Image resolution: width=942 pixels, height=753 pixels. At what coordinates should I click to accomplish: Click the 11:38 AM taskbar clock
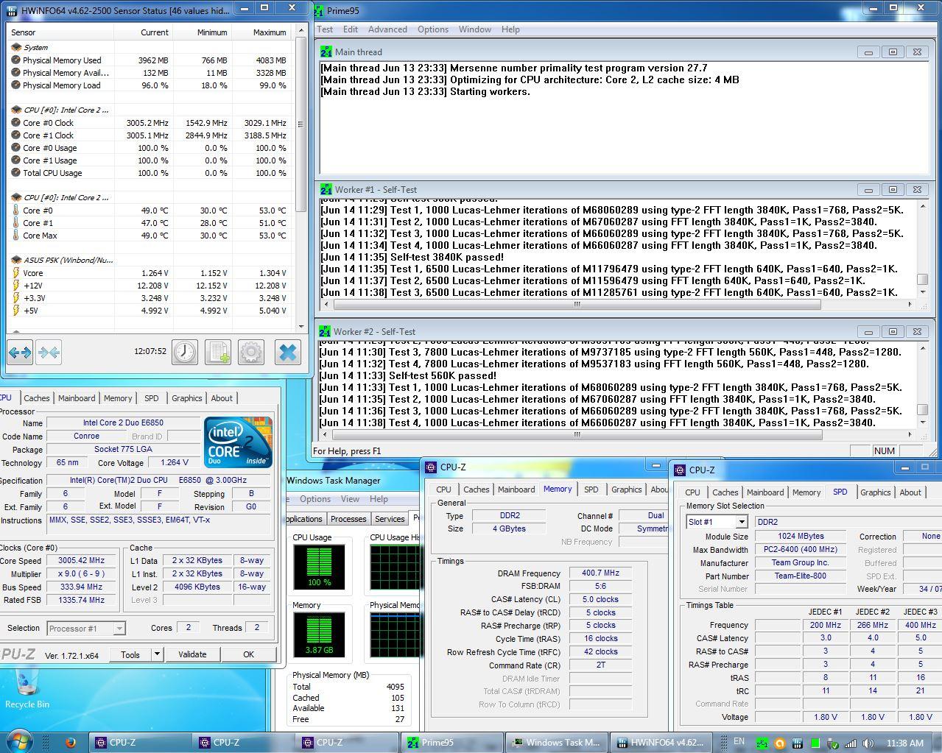point(905,743)
